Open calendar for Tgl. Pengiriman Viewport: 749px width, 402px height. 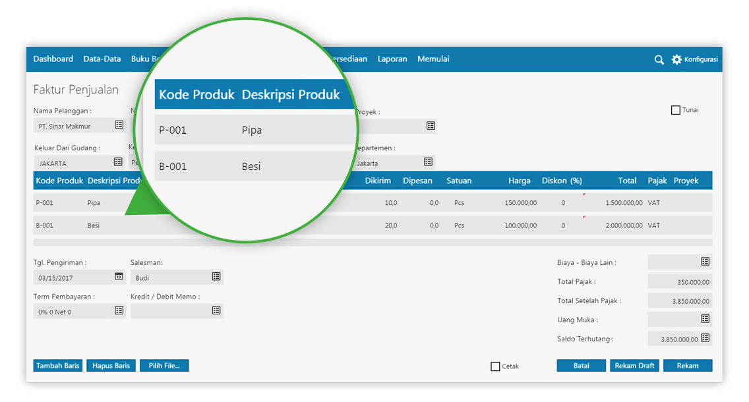(119, 277)
